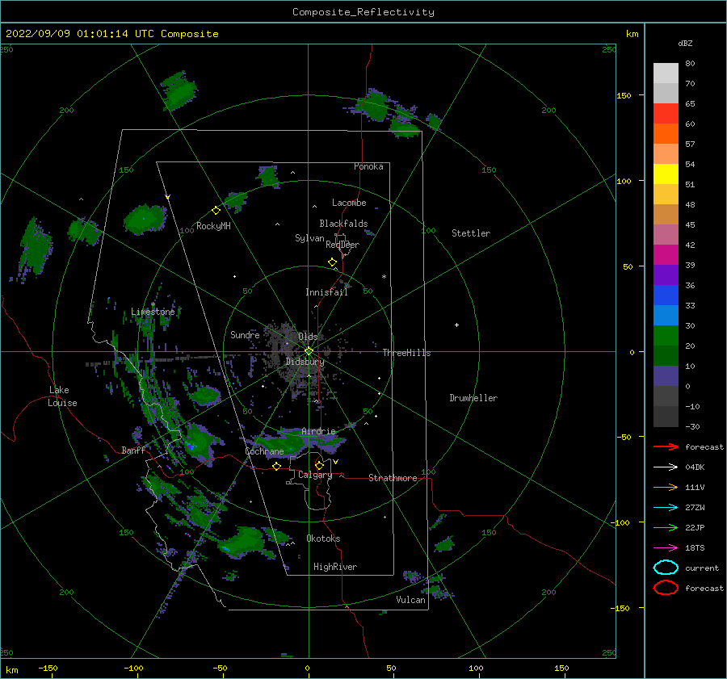Click the yellow diamond marker near Cochrane

[276, 466]
